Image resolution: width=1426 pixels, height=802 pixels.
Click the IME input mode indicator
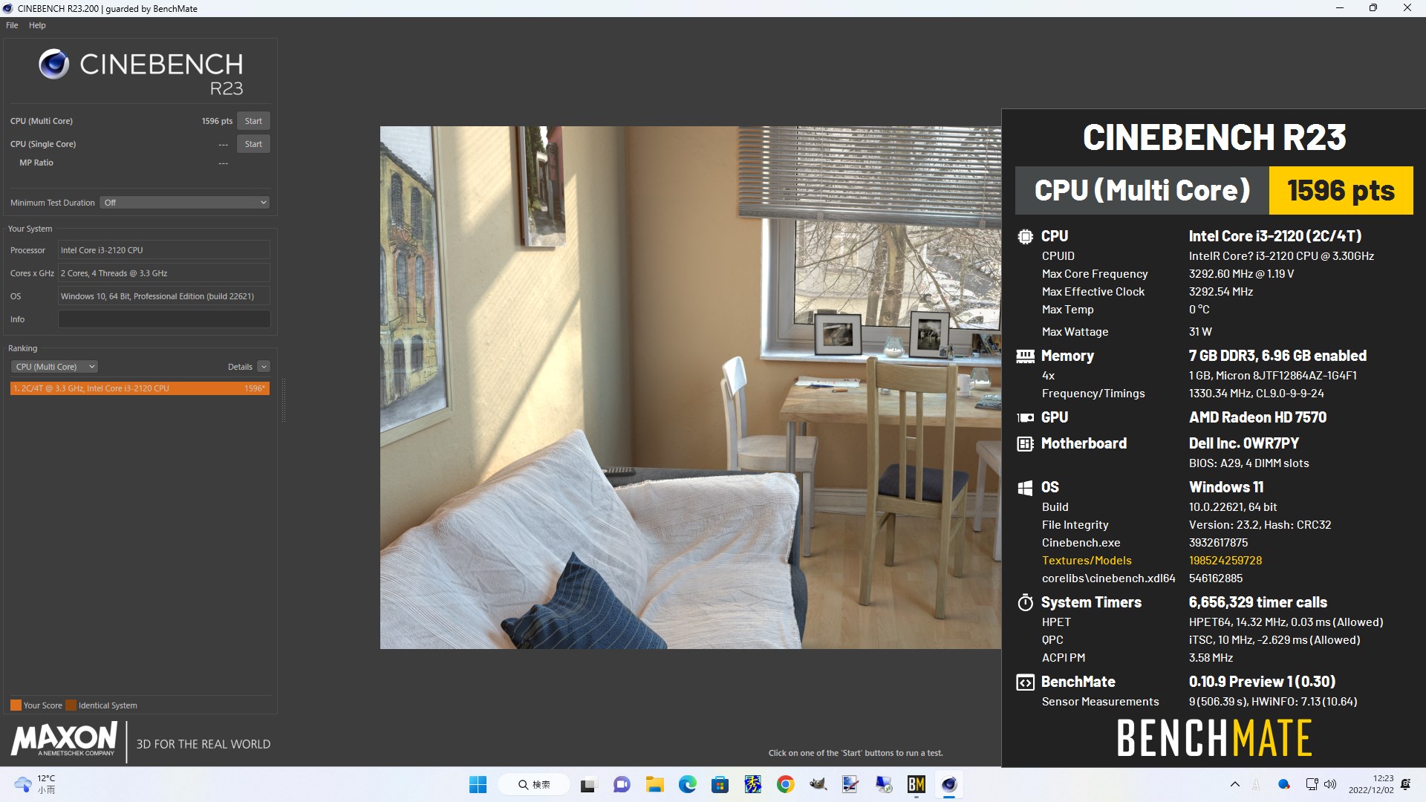(1257, 784)
